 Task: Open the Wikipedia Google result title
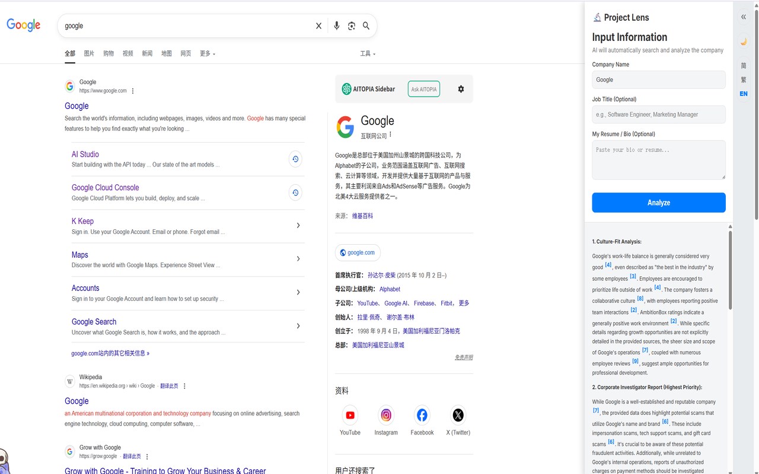point(76,401)
